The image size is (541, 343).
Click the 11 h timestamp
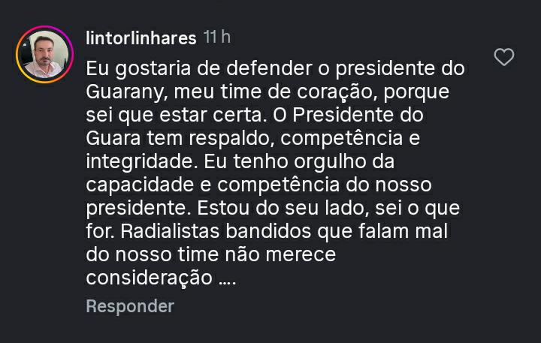[218, 38]
